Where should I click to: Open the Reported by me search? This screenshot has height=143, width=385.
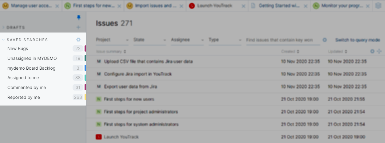[24, 97]
